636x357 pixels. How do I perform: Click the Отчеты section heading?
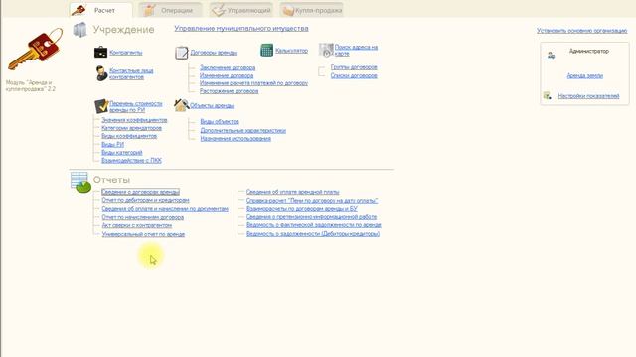click(111, 179)
